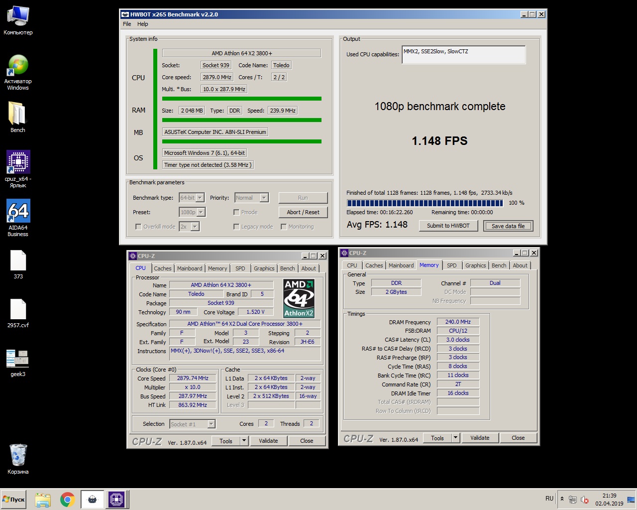Switch to HWBOT x265 taskbar item
This screenshot has width=637, height=510.
click(93, 500)
